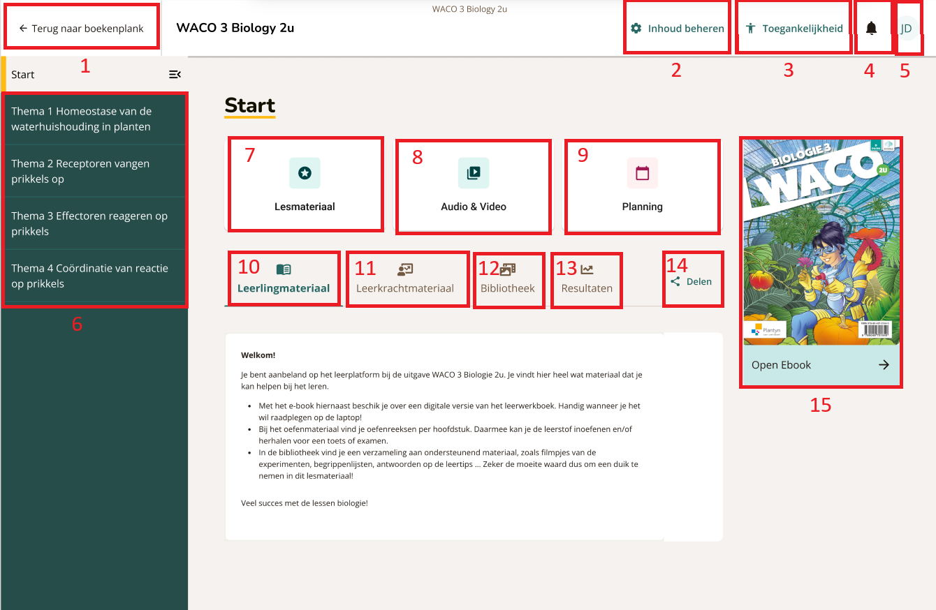Click the back arrow before Terug naar boekenplank

pos(23,29)
